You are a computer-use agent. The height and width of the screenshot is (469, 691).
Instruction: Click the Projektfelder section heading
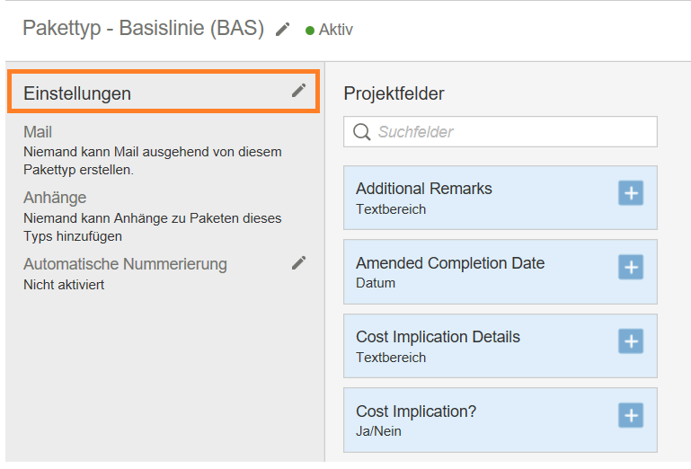pyautogui.click(x=394, y=93)
